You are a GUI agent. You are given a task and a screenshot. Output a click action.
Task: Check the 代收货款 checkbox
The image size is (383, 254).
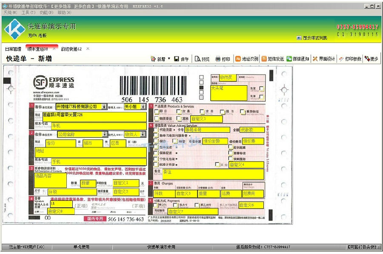coord(156,130)
